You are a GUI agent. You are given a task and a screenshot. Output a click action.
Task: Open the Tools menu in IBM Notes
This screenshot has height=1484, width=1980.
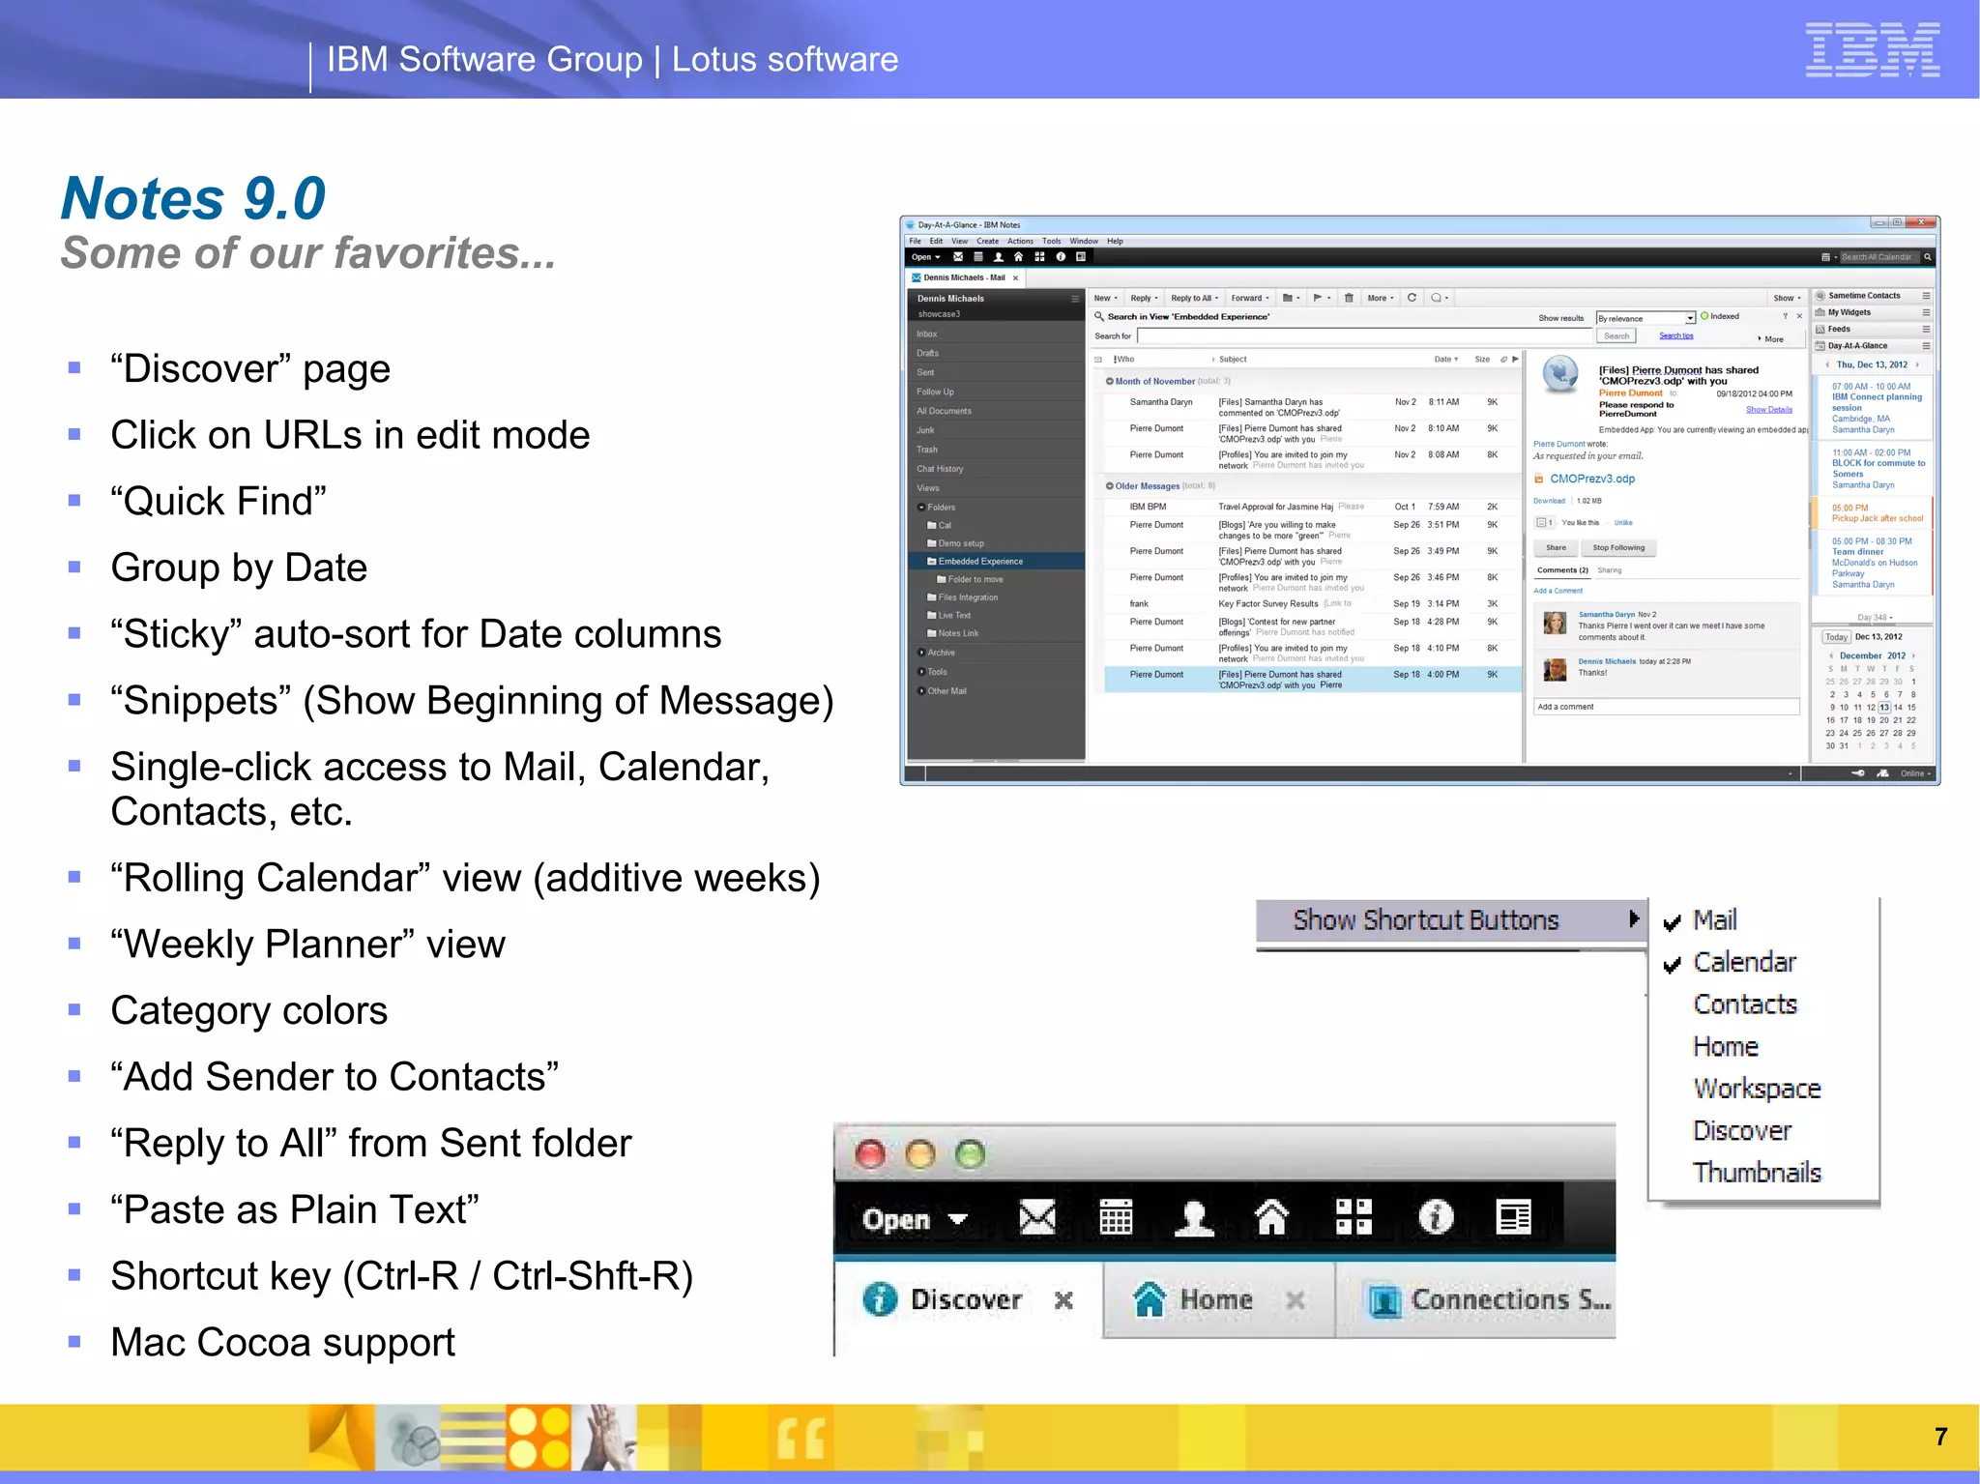point(1052,241)
